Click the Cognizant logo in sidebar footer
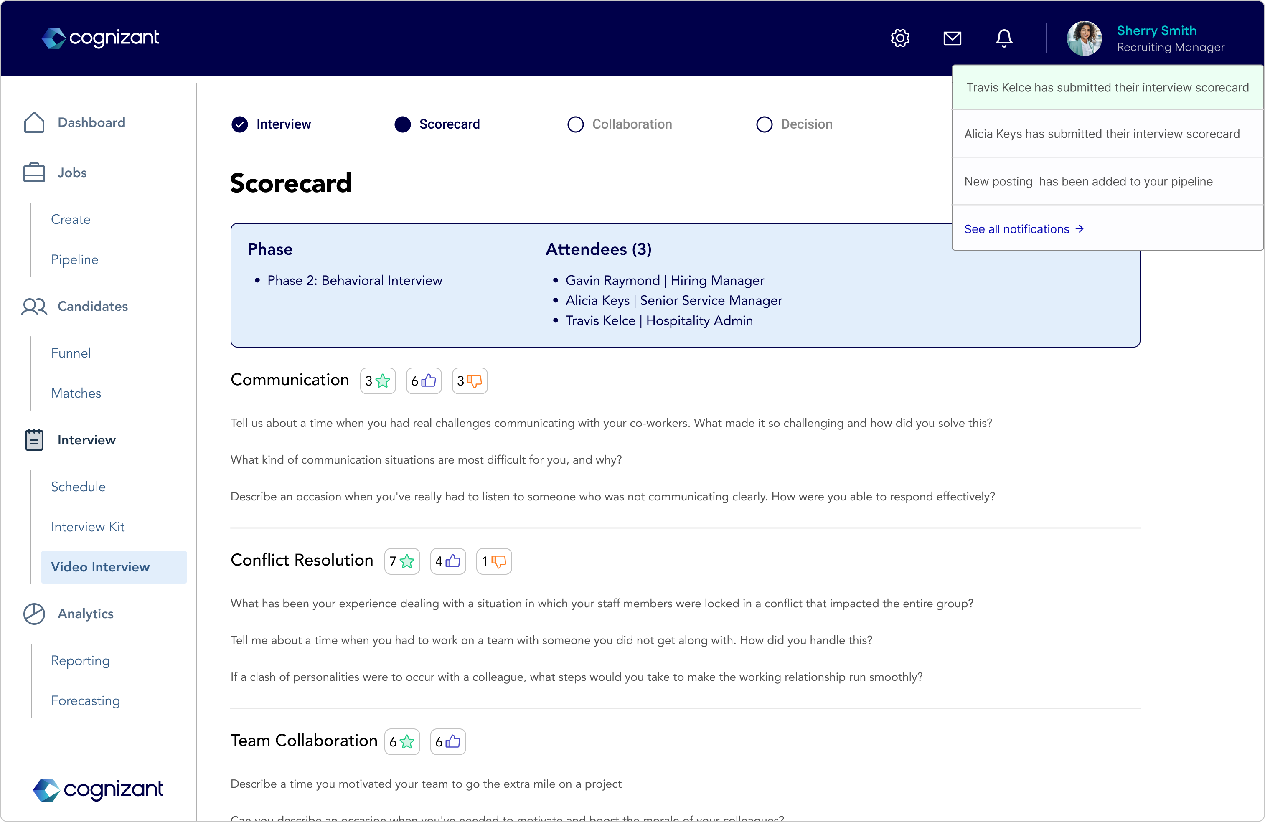The height and width of the screenshot is (822, 1265). click(x=98, y=789)
